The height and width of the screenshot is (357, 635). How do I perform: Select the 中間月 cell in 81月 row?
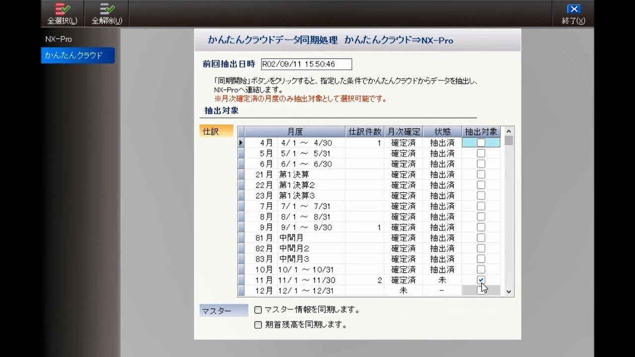(311, 238)
